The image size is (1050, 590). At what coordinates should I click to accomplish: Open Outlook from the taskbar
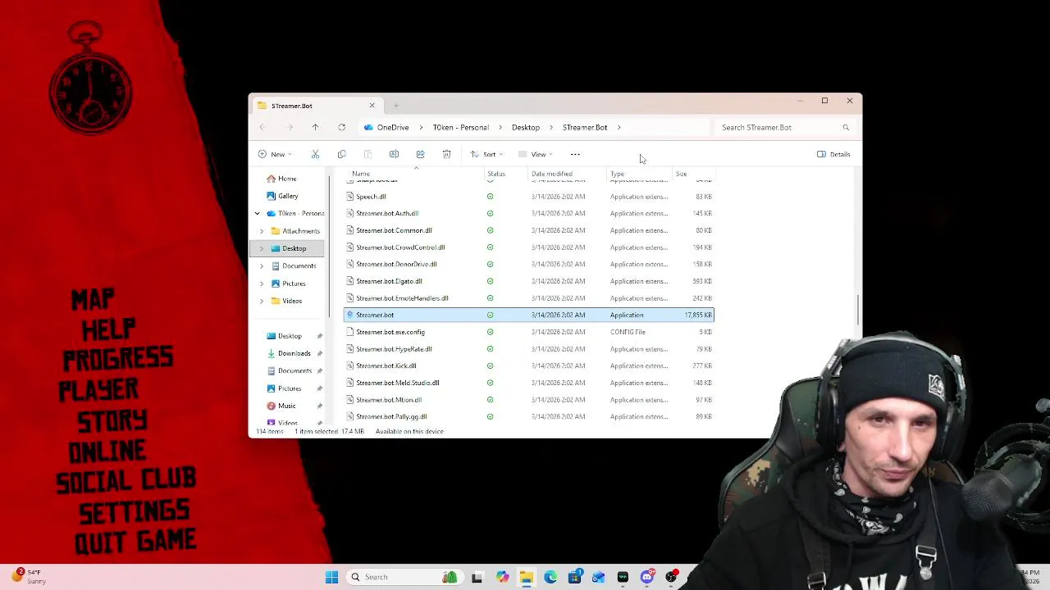pyautogui.click(x=598, y=577)
